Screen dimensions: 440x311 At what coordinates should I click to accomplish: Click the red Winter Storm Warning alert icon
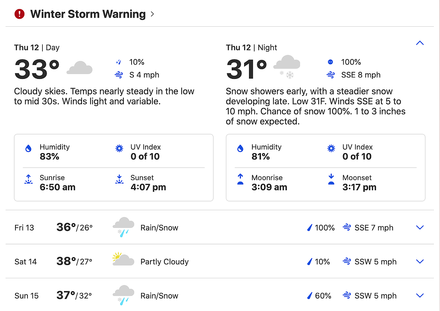(19, 14)
